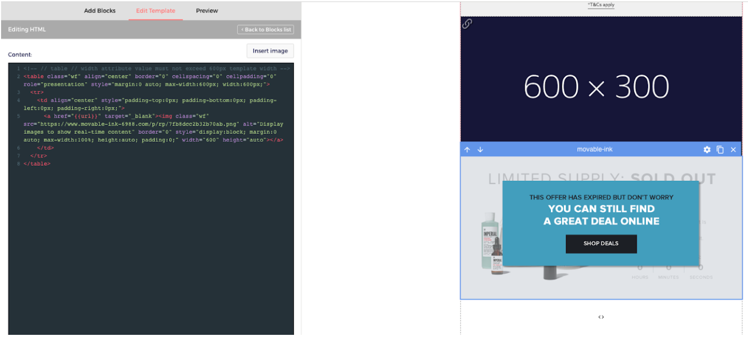Click the code brackets icon below the block
This screenshot has width=748, height=337.
tap(601, 317)
